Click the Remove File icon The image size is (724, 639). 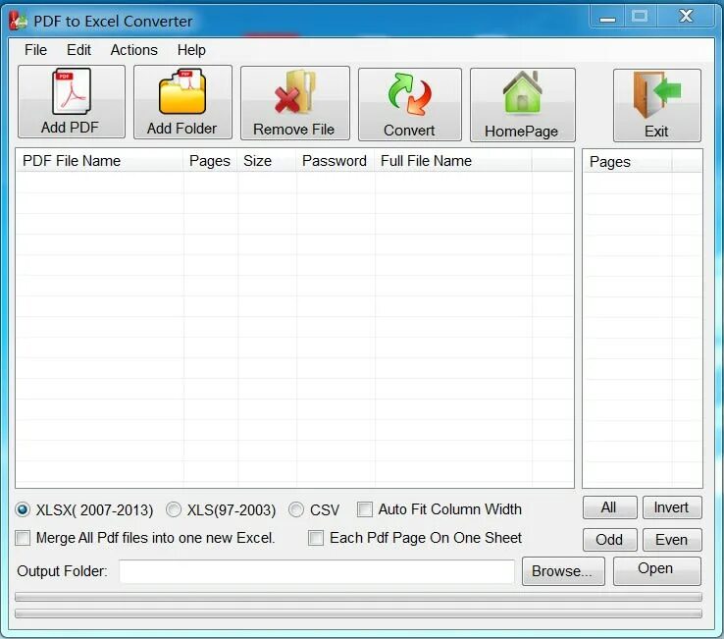tap(295, 103)
